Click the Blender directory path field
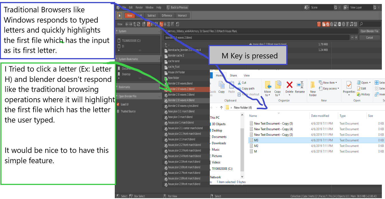 coord(261,31)
